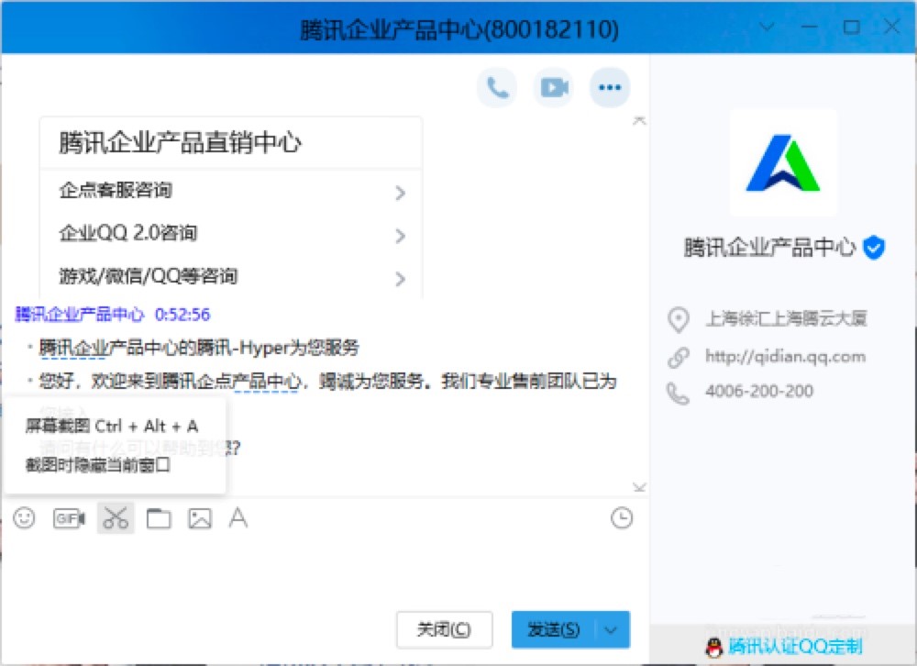Click into the message input area
The image size is (917, 666).
point(325,571)
